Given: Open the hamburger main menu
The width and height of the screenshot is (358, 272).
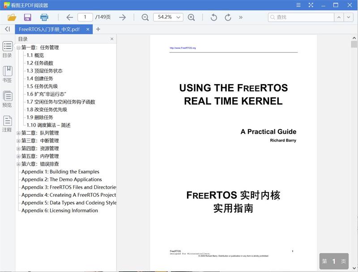Looking at the screenshot, I should [x=298, y=5].
